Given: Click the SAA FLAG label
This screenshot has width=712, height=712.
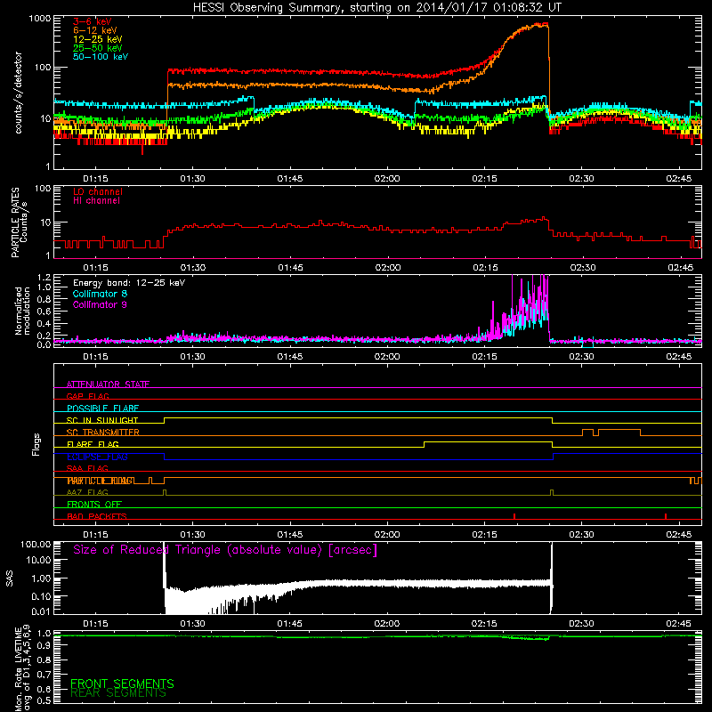Looking at the screenshot, I should click(87, 468).
